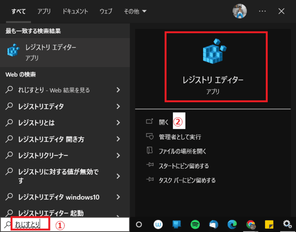This screenshot has width=296, height=232.
Task: Click 開く to open Registry Editor
Action: pos(164,122)
